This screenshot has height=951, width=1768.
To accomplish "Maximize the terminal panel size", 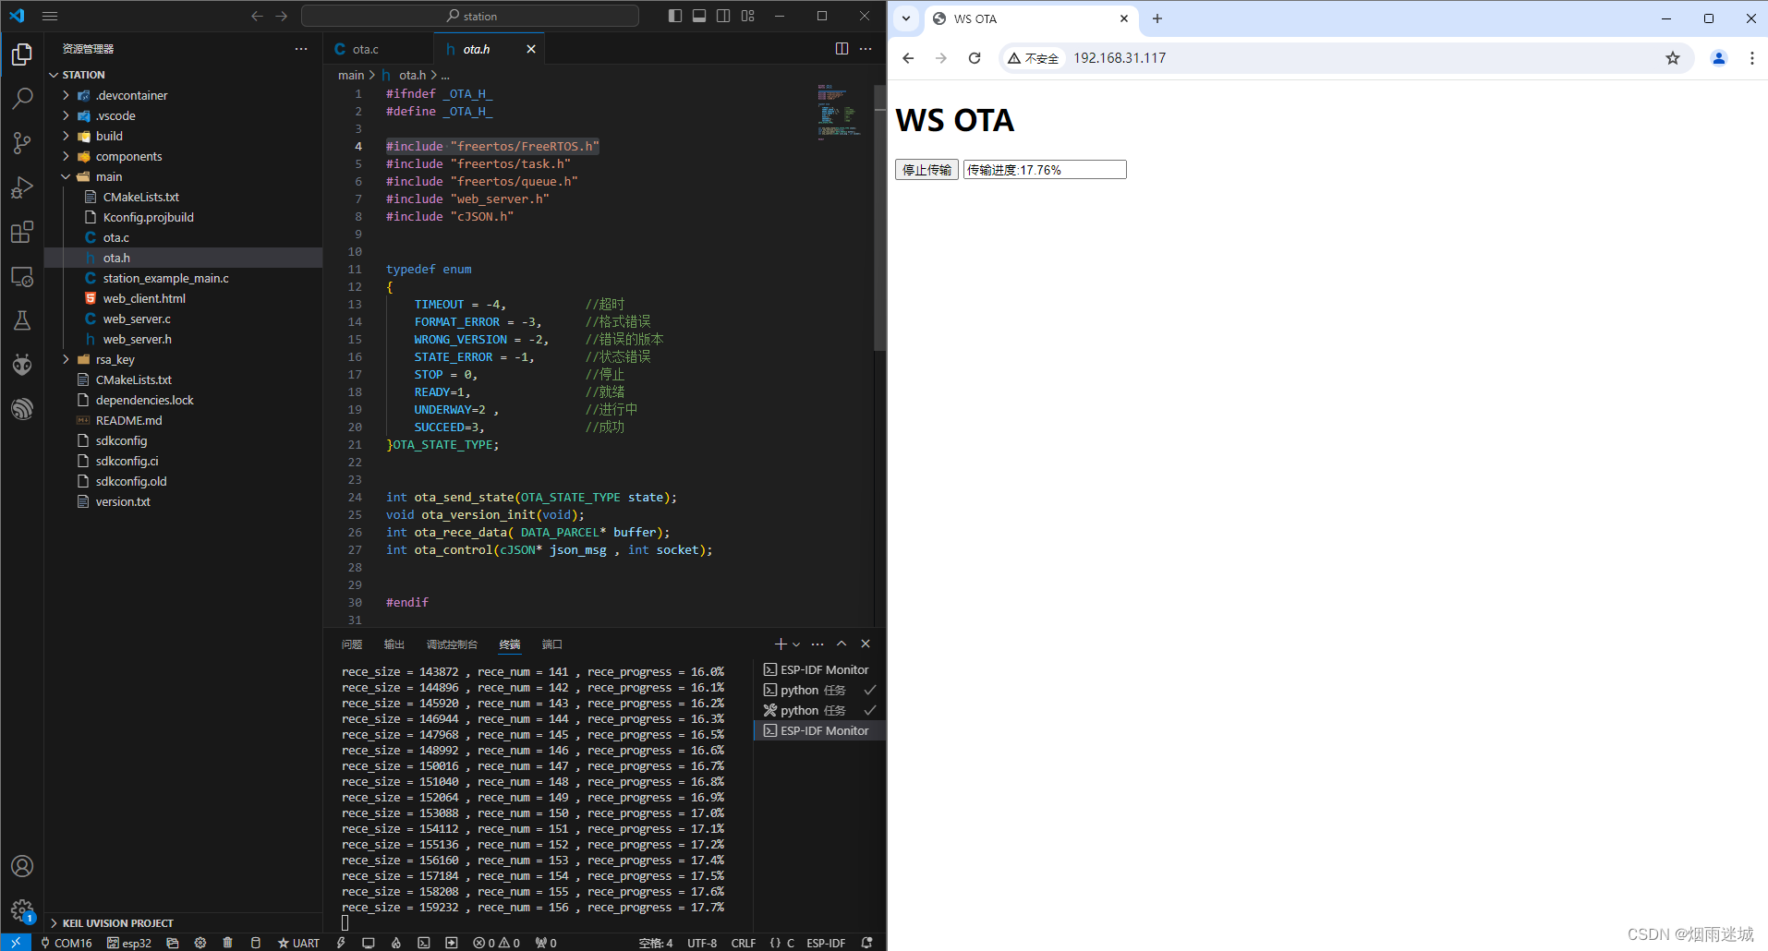I will pos(842,644).
